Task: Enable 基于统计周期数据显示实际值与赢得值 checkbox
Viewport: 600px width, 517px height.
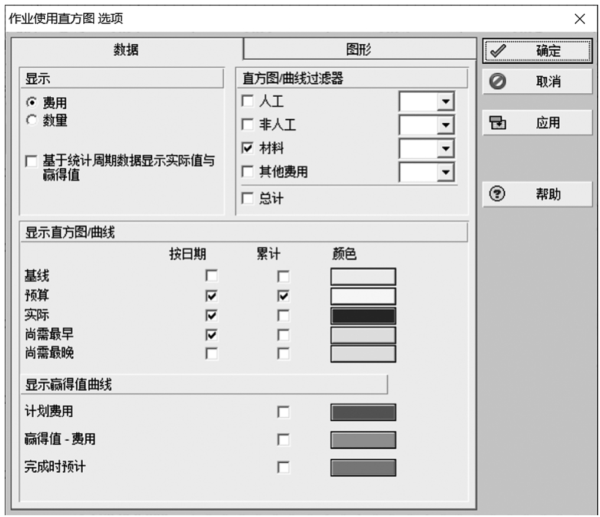Action: pyautogui.click(x=31, y=161)
